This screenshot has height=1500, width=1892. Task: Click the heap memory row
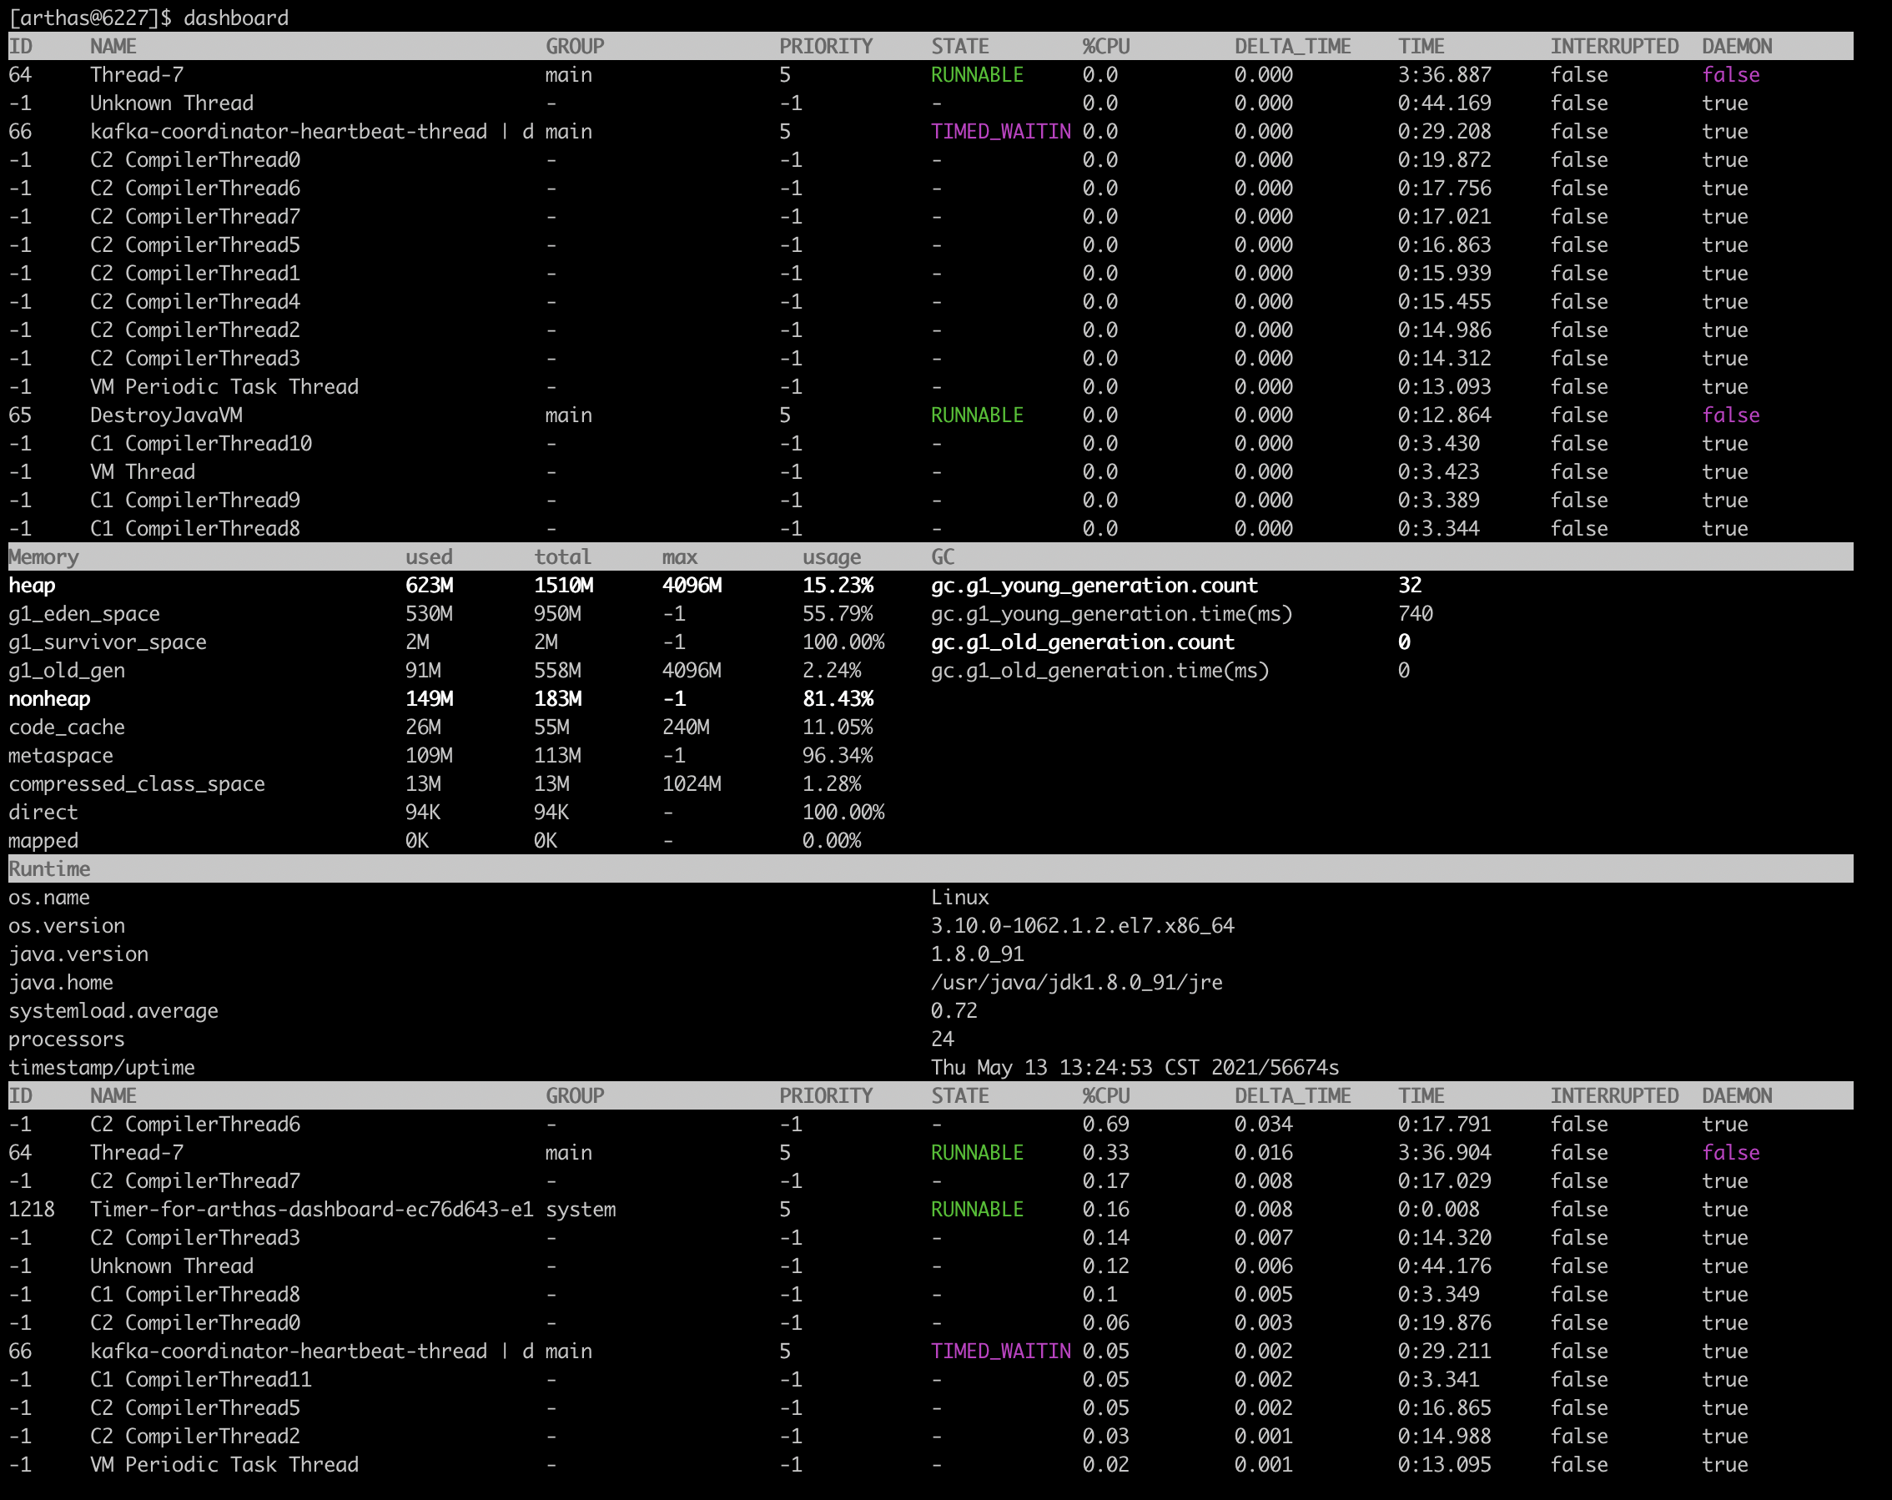click(35, 586)
